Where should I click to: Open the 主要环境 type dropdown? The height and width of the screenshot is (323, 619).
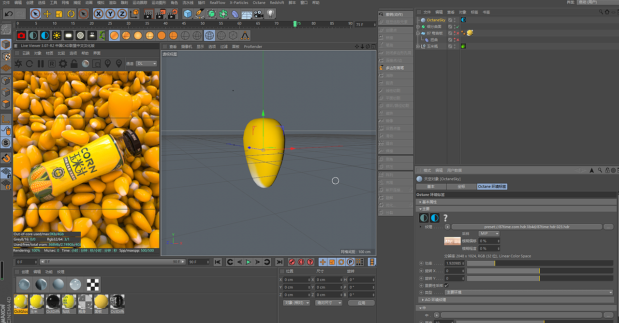528,293
